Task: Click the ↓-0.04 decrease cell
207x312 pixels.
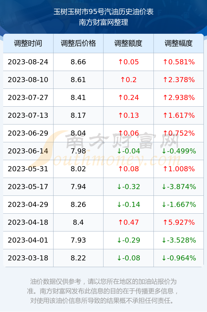Action: click(128, 151)
